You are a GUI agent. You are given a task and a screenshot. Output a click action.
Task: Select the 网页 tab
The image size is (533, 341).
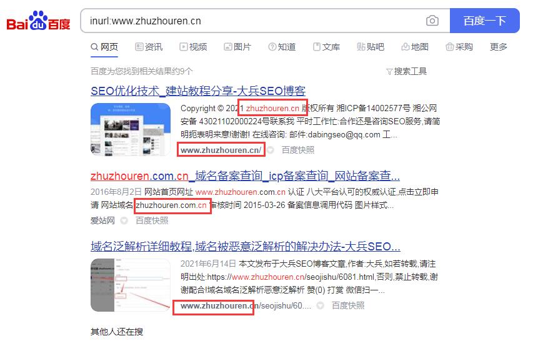pos(104,47)
